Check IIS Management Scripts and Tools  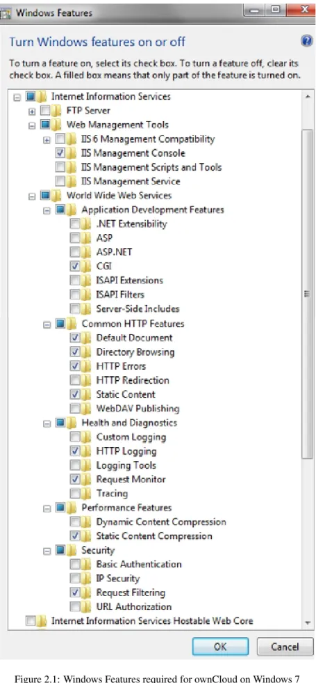[60, 167]
